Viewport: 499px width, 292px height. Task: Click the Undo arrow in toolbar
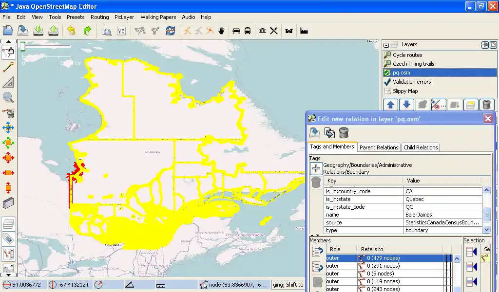click(71, 31)
